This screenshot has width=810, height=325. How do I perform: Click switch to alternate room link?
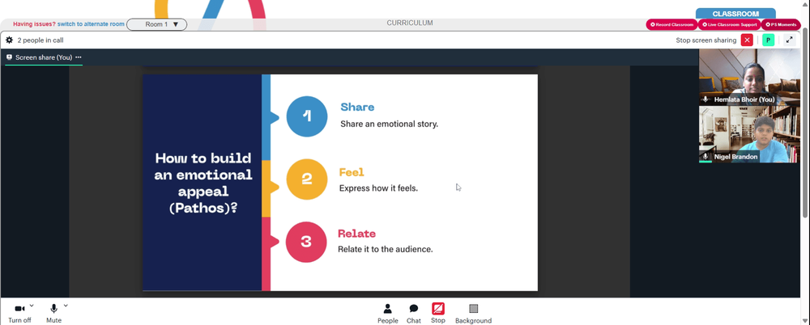click(91, 24)
